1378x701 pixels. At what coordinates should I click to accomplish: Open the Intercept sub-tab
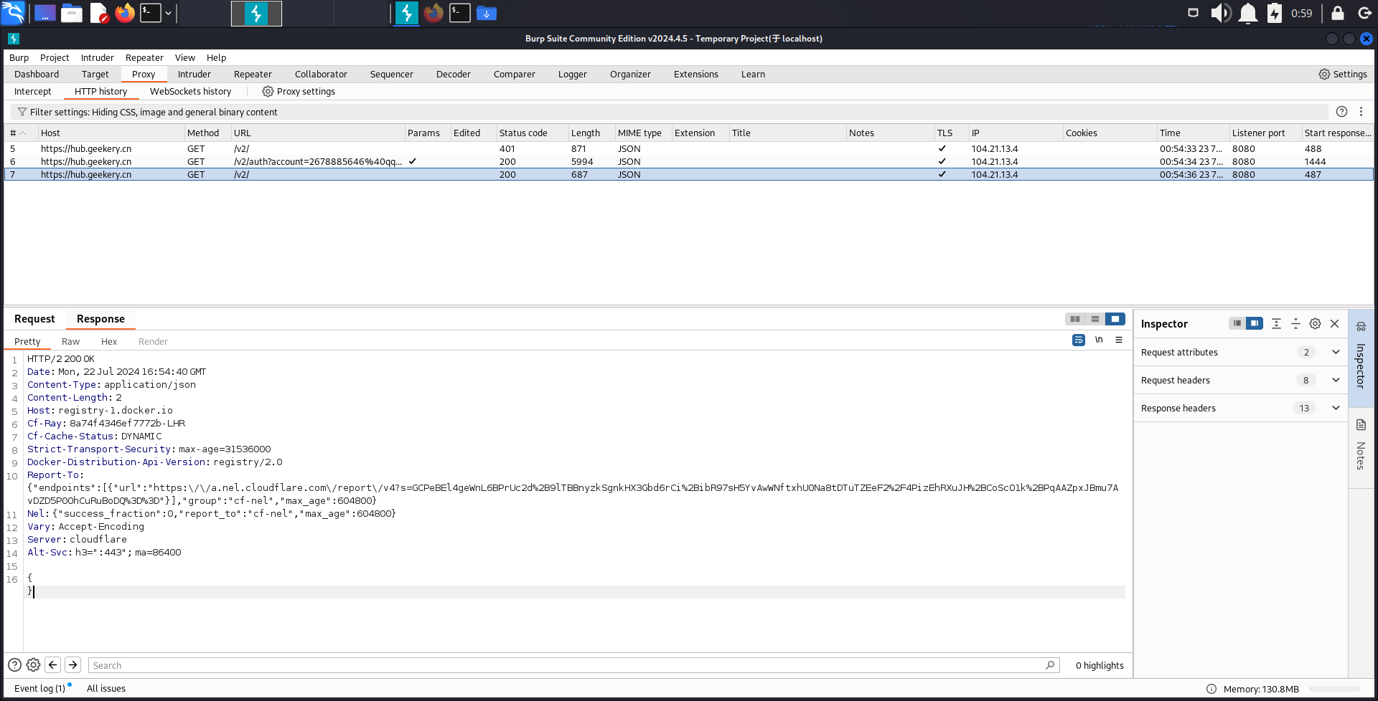(33, 92)
